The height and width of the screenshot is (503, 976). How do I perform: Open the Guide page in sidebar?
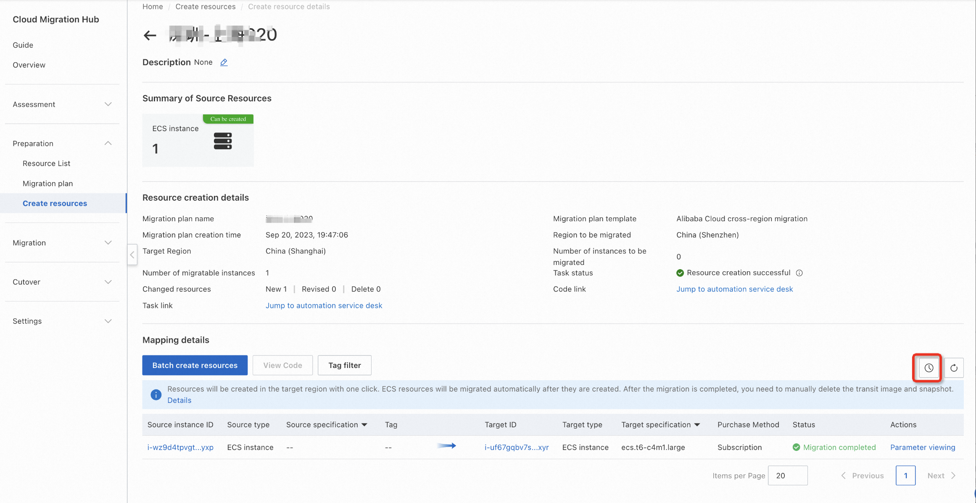(23, 45)
